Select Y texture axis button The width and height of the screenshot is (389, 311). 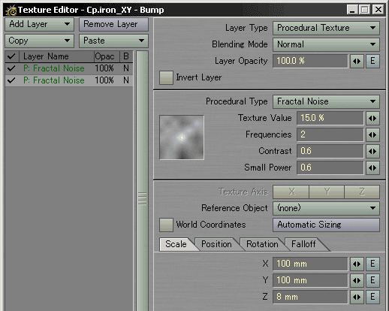tap(327, 192)
